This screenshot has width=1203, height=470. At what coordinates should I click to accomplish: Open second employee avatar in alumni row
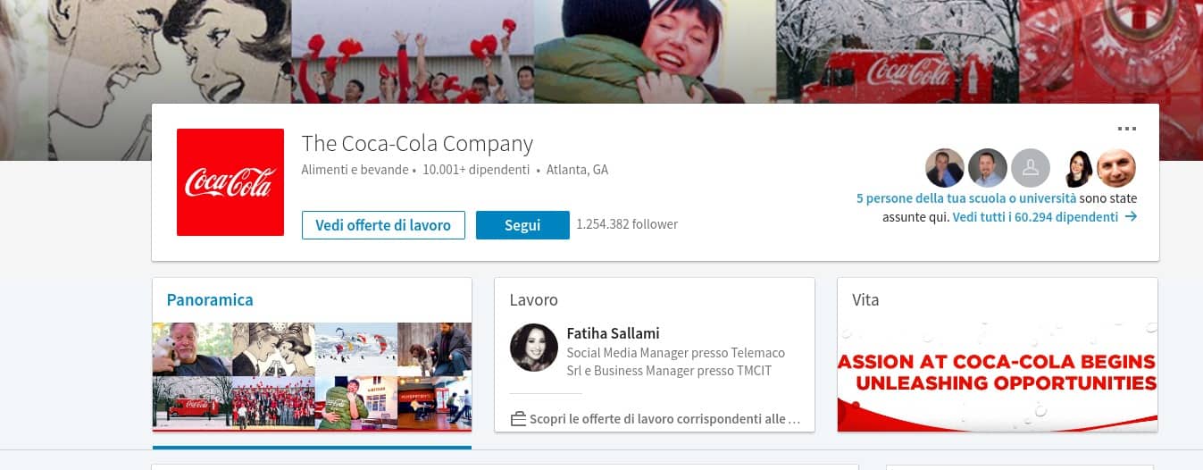point(987,168)
